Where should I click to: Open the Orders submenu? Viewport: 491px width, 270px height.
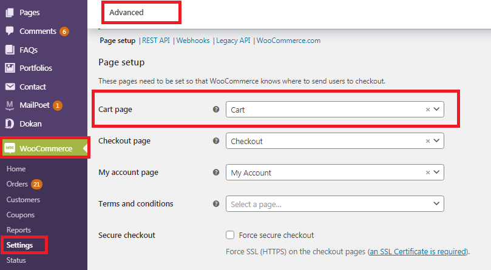pyautogui.click(x=17, y=184)
